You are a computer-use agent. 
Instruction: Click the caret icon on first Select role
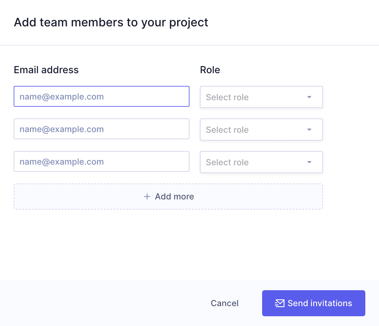[309, 97]
